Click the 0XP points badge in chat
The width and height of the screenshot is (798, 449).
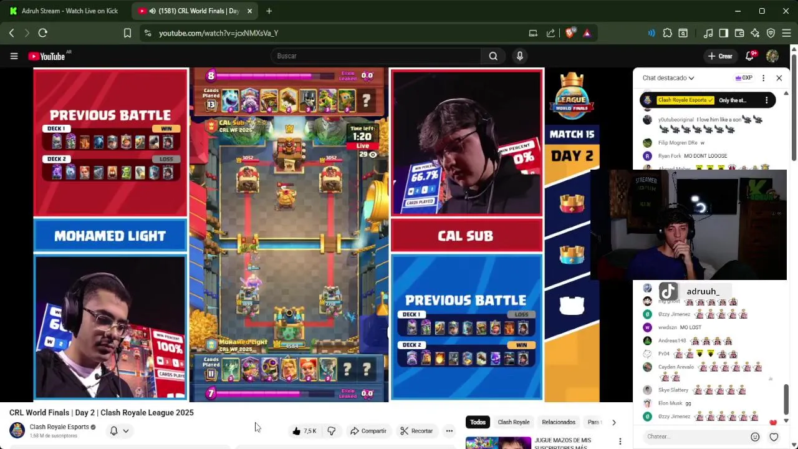coord(743,78)
